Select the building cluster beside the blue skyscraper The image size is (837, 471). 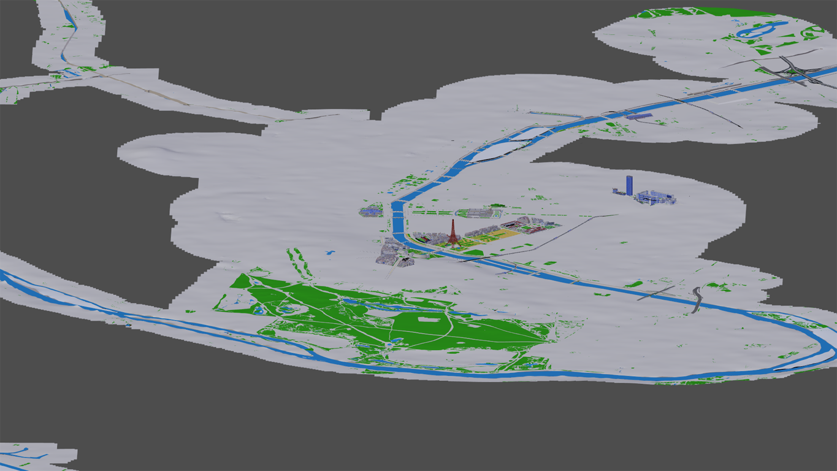tap(655, 197)
